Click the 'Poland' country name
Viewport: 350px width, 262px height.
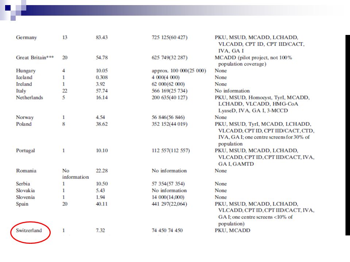point(24,124)
